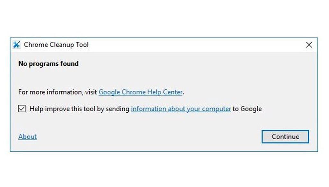Click the 'to Google' text after the link

pyautogui.click(x=247, y=109)
